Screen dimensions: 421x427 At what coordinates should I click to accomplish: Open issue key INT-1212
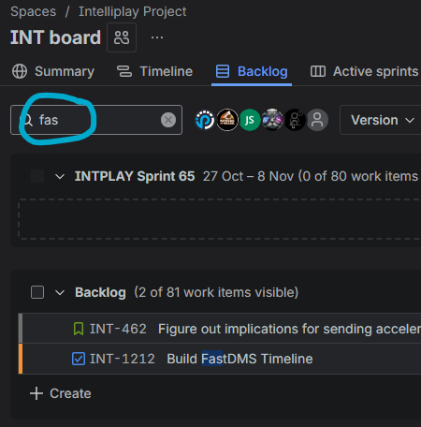pos(123,359)
